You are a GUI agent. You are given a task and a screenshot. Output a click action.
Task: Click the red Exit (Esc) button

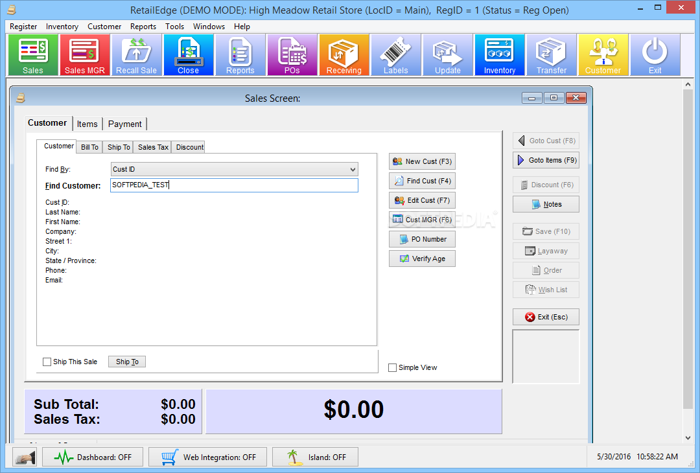click(546, 317)
